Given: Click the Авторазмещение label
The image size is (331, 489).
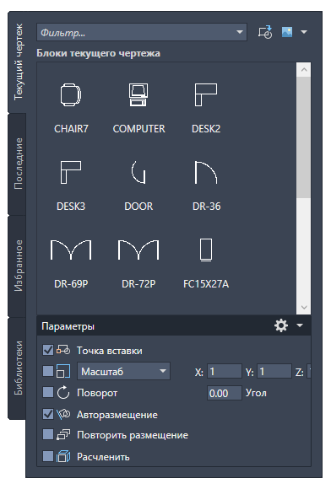Looking at the screenshot, I should (x=117, y=415).
